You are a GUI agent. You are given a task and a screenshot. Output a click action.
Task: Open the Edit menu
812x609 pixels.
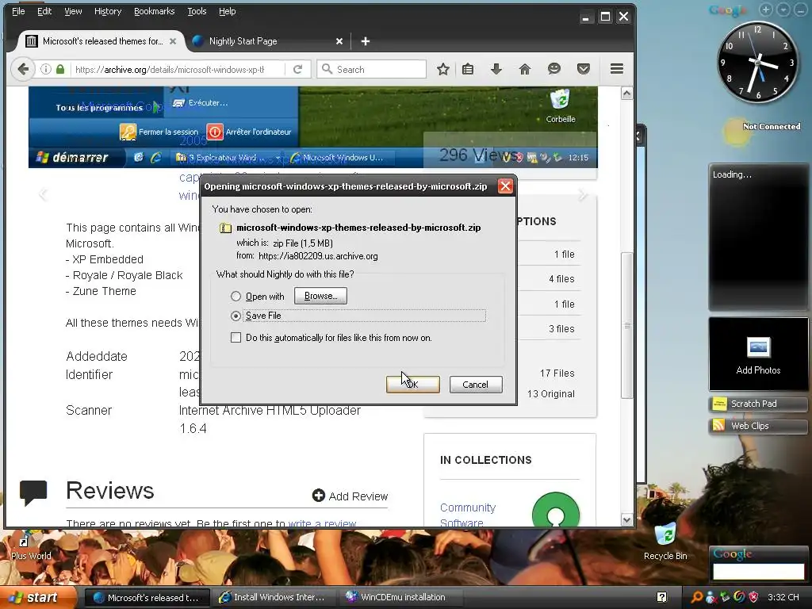[44, 11]
